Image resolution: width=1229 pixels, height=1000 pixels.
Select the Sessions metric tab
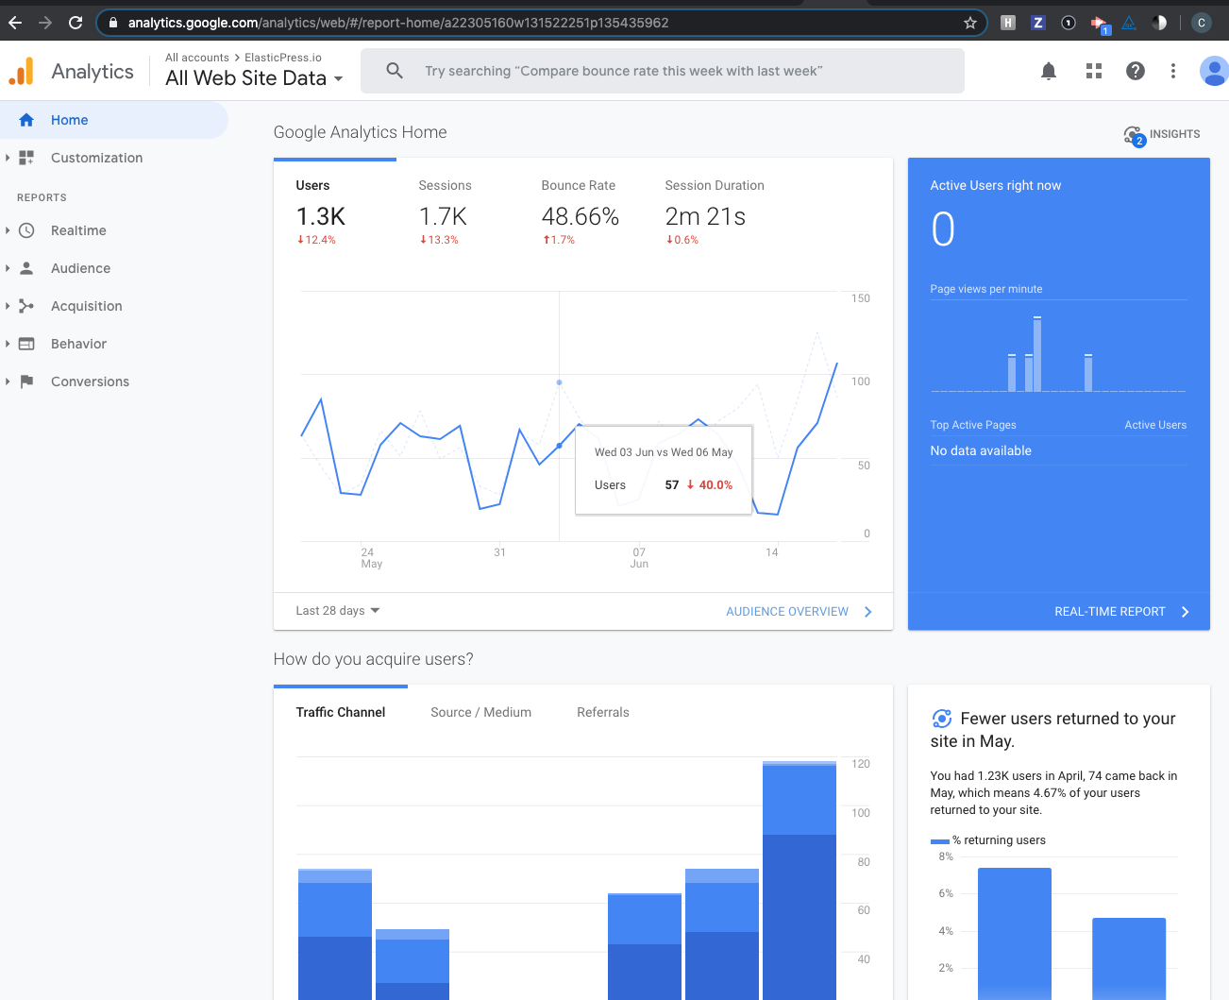(457, 212)
